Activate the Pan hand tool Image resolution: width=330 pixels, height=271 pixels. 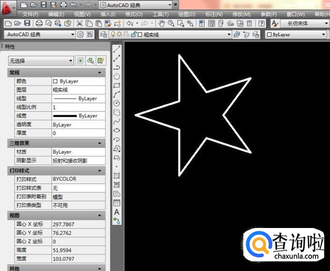tap(162, 23)
